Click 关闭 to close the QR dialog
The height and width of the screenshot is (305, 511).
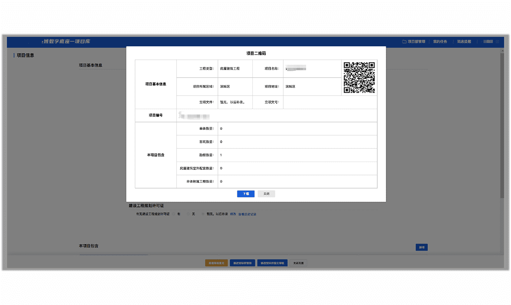pos(266,194)
